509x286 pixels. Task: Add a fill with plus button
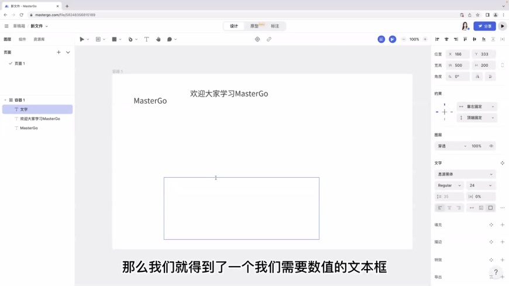[502, 225]
